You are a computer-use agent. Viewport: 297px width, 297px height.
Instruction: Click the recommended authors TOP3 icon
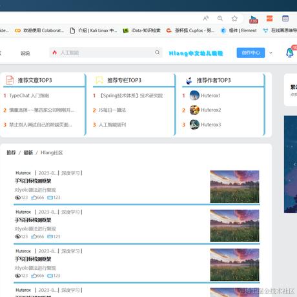click(189, 80)
